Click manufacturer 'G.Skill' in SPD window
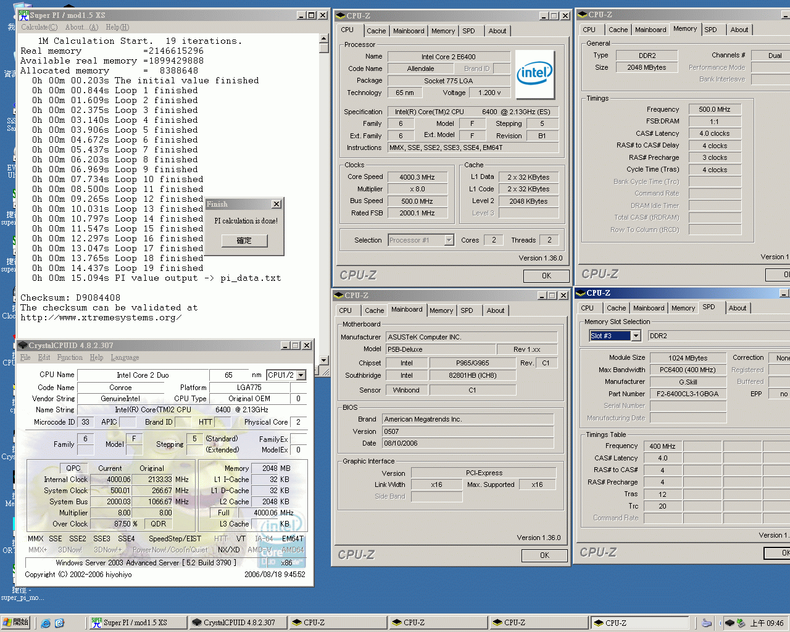The height and width of the screenshot is (632, 790). 688,382
